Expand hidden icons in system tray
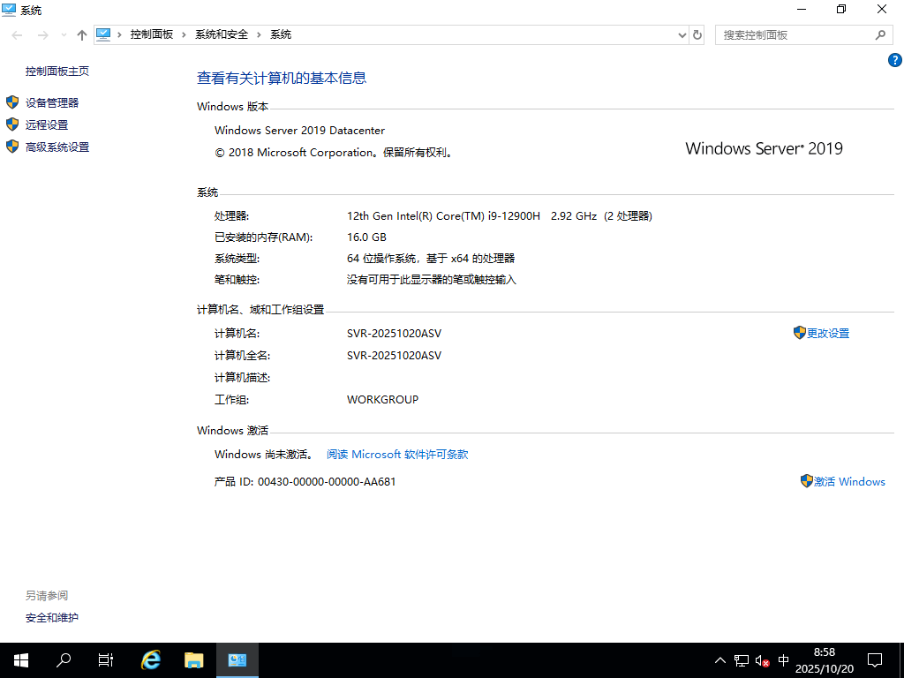Screen dimensions: 904x678 (x=720, y=659)
